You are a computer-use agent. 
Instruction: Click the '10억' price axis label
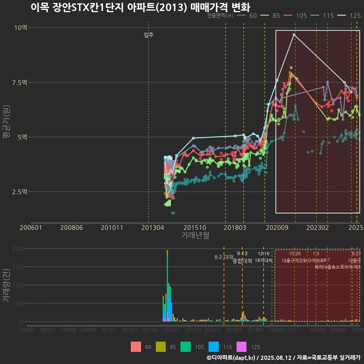tap(20, 28)
